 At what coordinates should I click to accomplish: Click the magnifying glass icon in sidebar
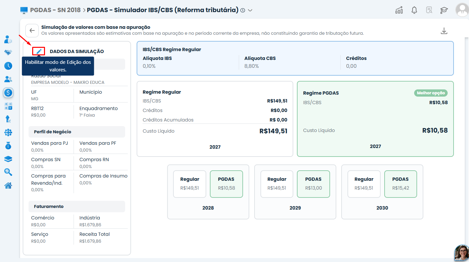point(8,172)
